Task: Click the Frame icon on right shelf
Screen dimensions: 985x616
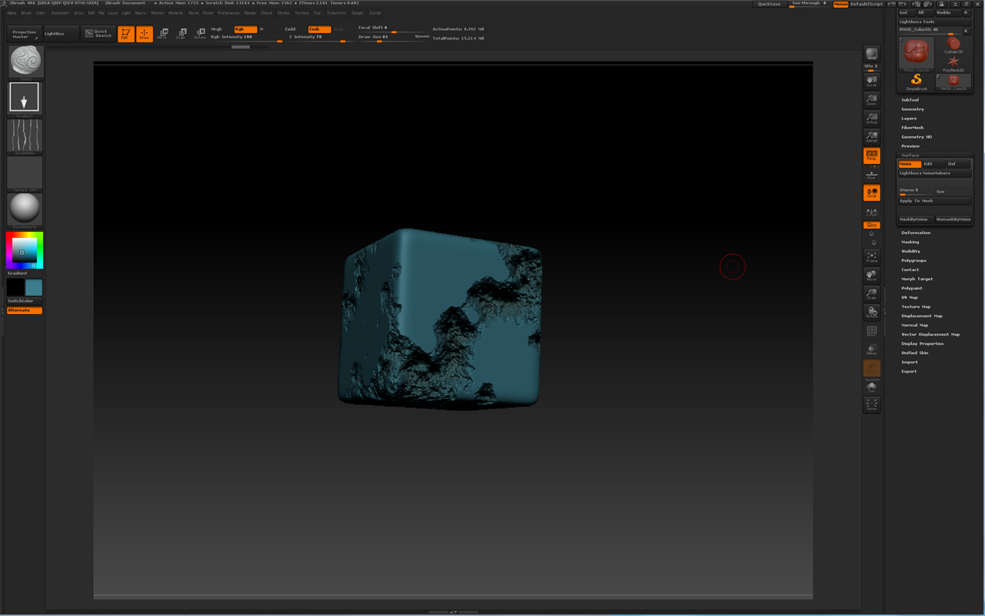Action: point(871,257)
